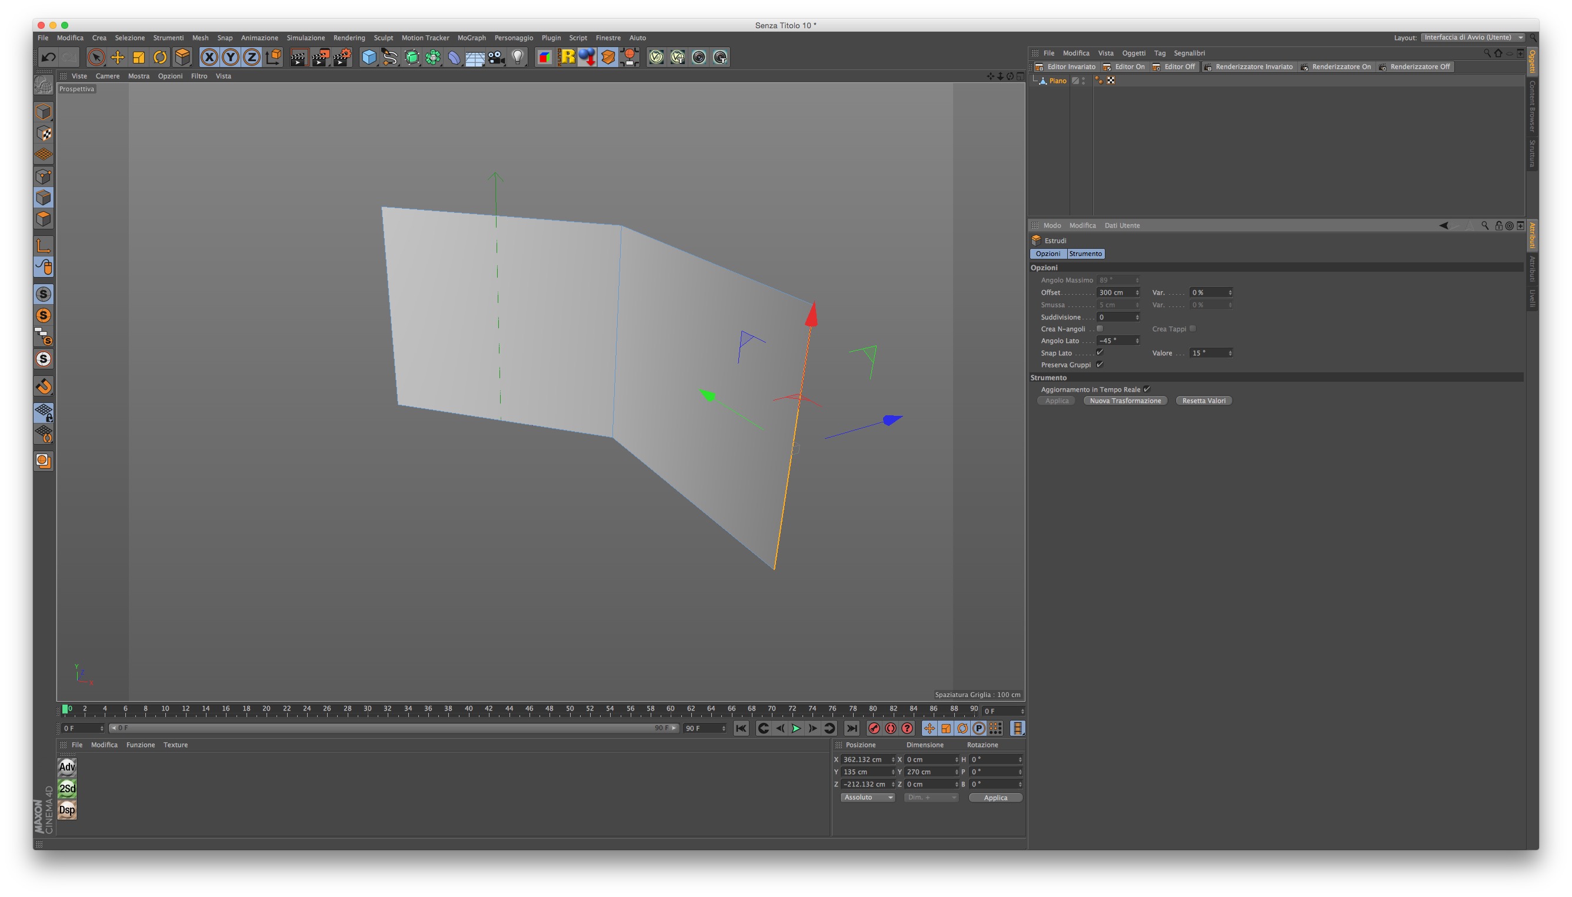Enable Crea N-angoli checkbox
The width and height of the screenshot is (1572, 897).
(x=1100, y=329)
